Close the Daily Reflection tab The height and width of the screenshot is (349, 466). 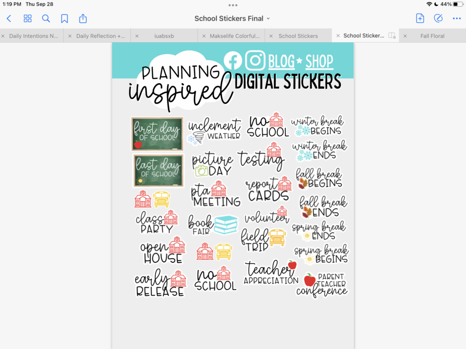pyautogui.click(x=70, y=36)
